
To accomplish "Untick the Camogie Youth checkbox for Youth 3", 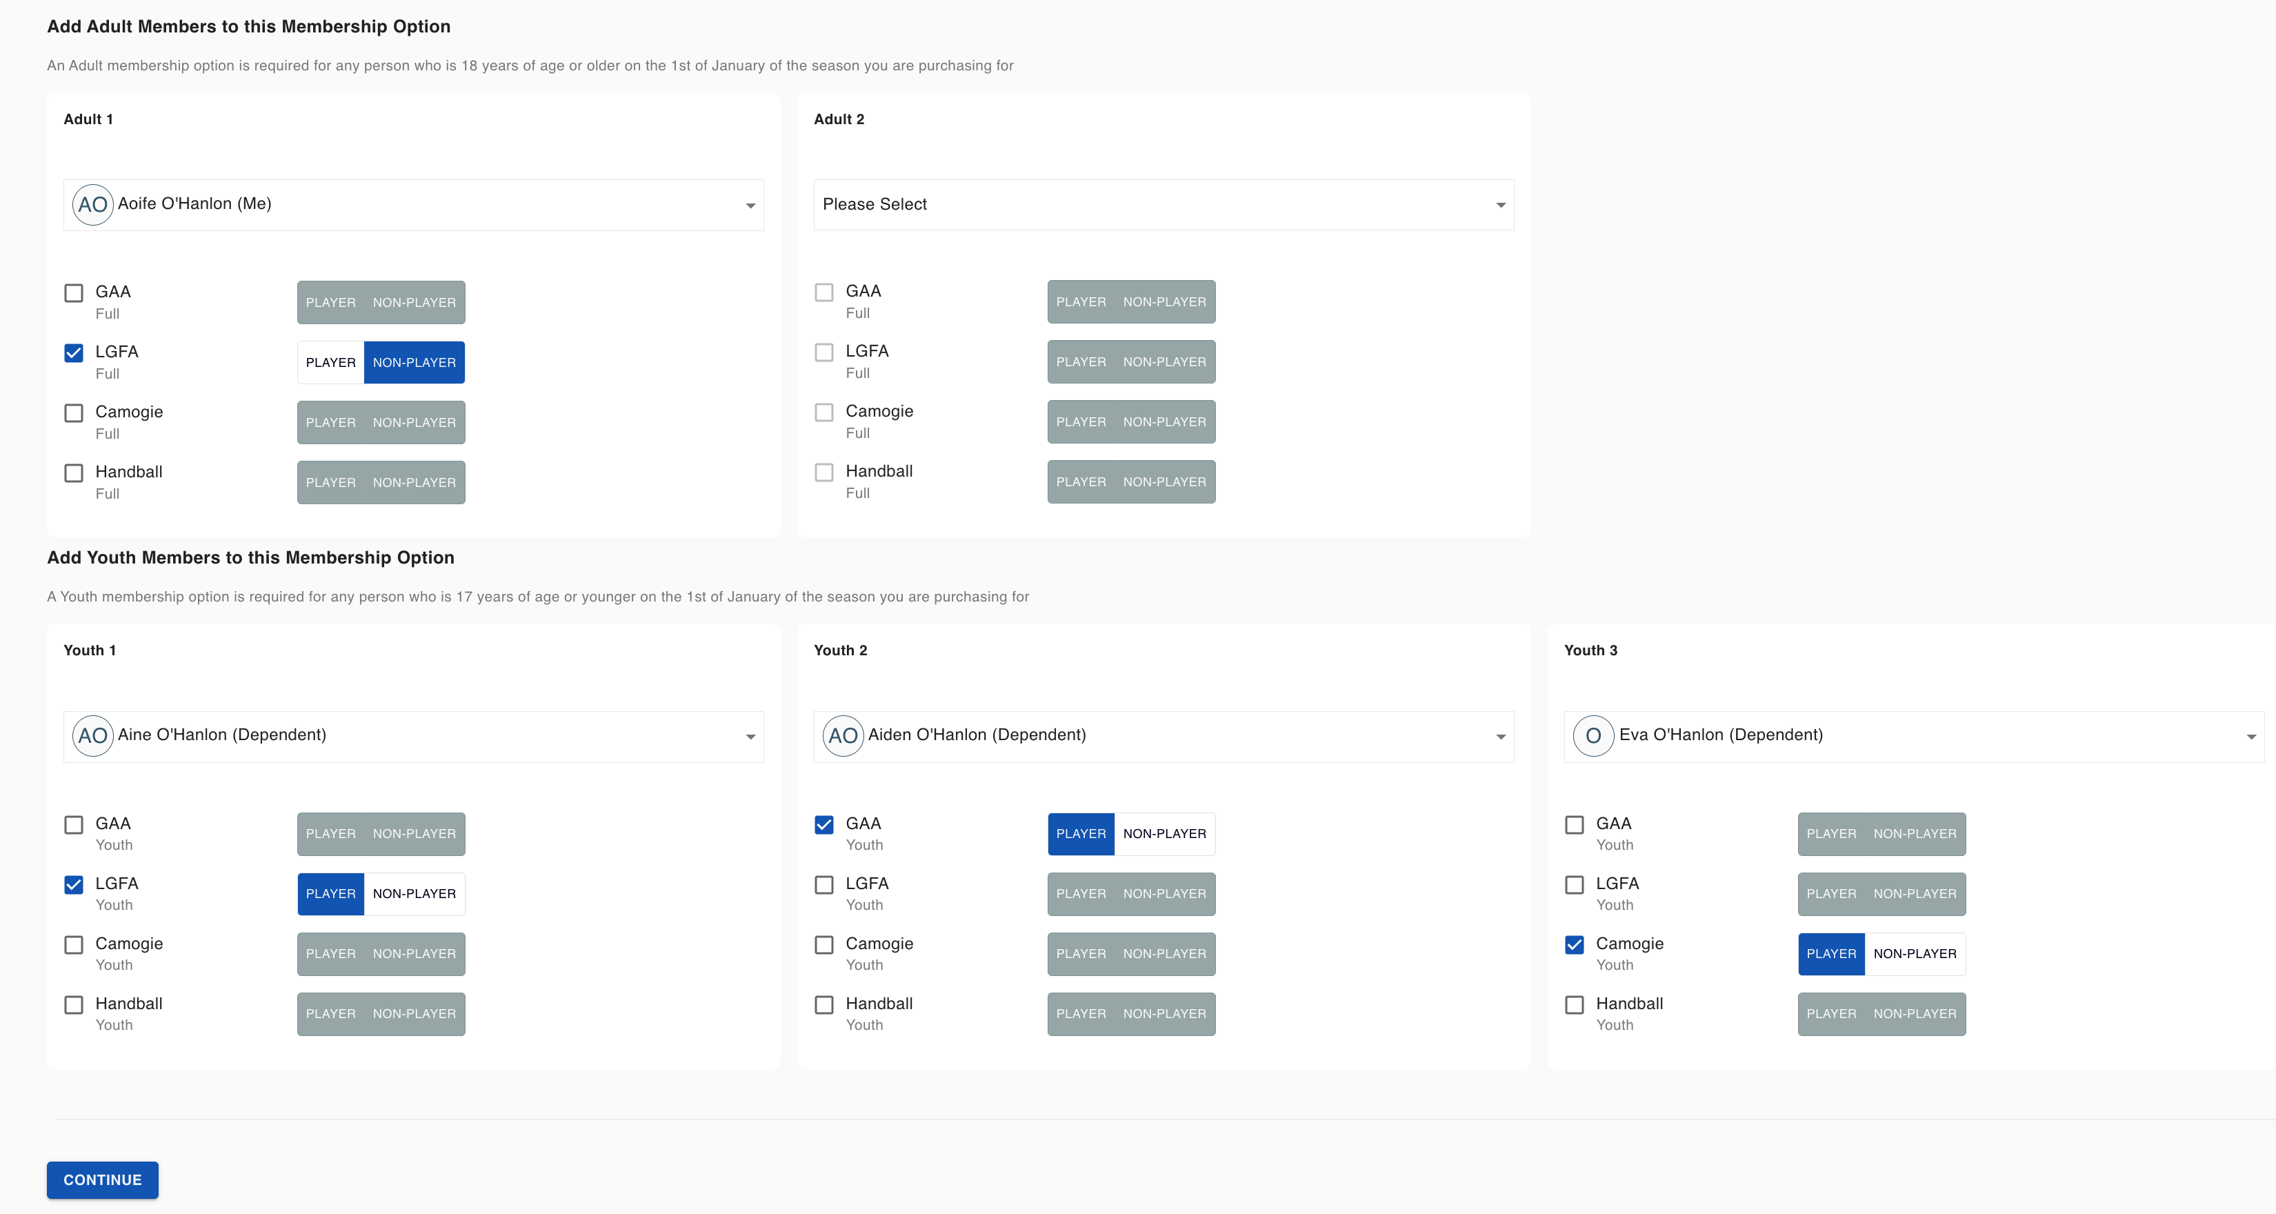I will pyautogui.click(x=1575, y=946).
